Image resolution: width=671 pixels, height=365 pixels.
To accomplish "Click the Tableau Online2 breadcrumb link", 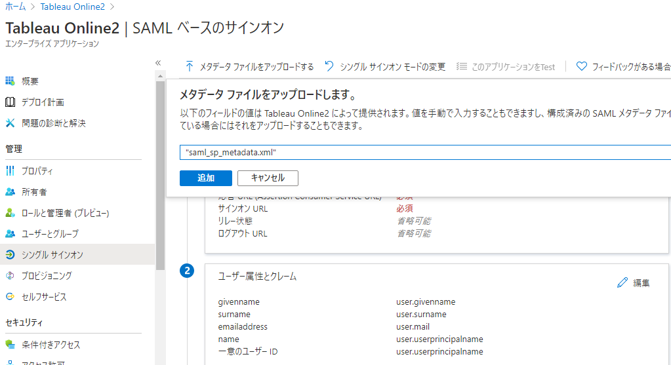I will point(72,7).
